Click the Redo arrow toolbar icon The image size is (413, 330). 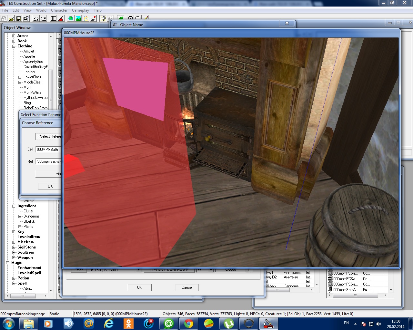(43, 18)
